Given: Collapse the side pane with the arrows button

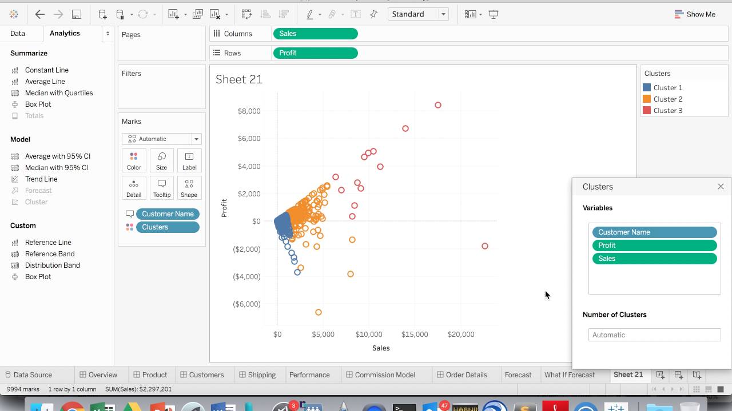Looking at the screenshot, I should click(x=108, y=34).
